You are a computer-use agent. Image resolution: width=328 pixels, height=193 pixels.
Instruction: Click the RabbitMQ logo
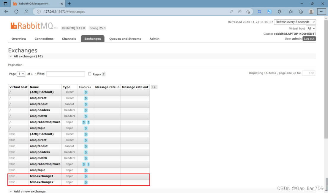click(34, 26)
